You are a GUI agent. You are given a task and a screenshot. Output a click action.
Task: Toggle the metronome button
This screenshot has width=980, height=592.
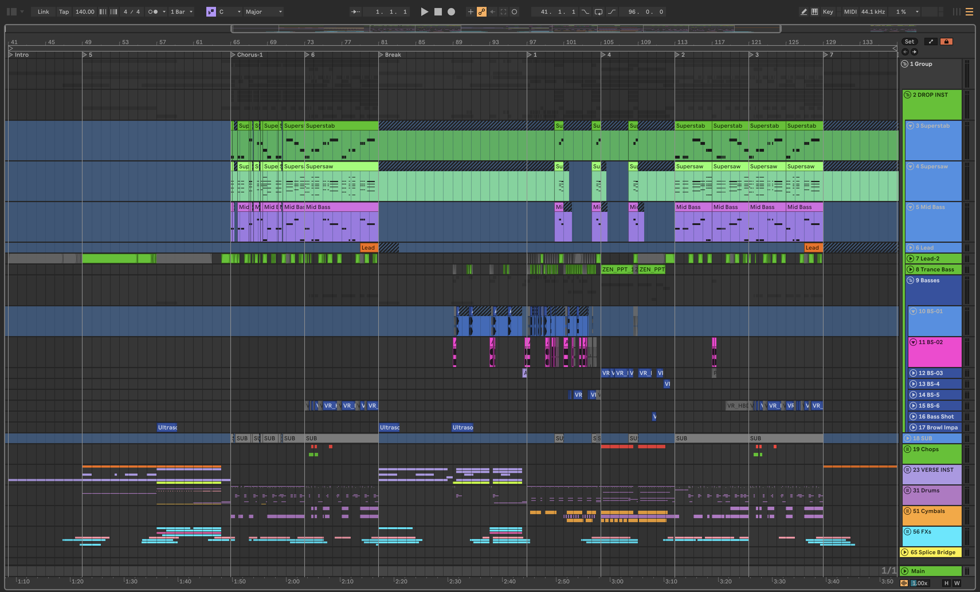pos(153,12)
